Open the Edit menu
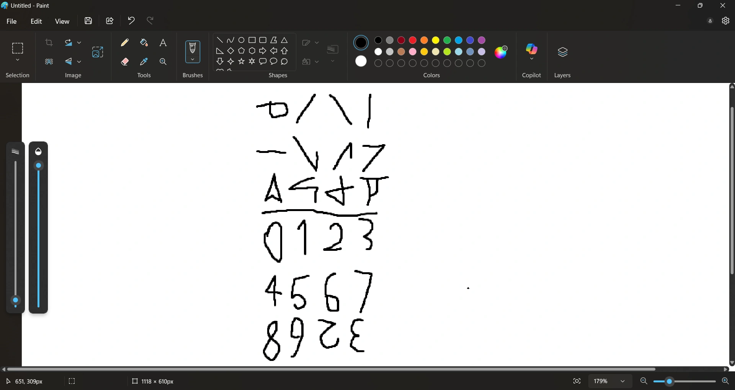The image size is (735, 390). (36, 21)
